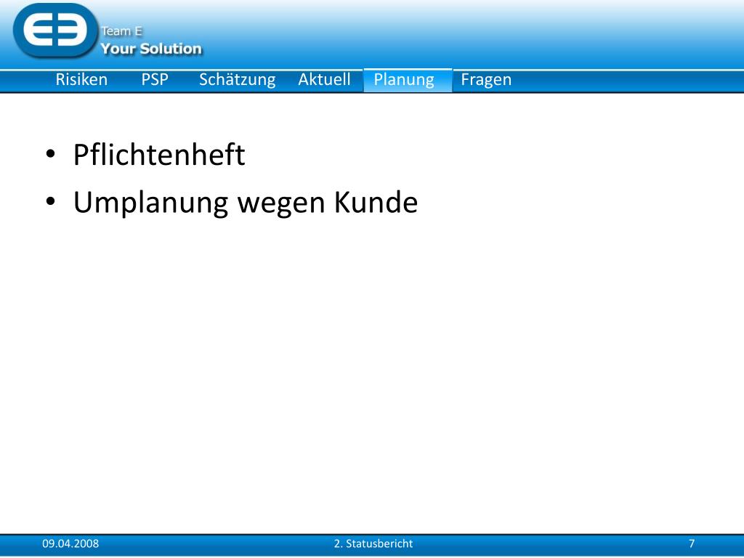The height and width of the screenshot is (558, 744).
Task: Switch to the PSP tab
Action: click(155, 80)
